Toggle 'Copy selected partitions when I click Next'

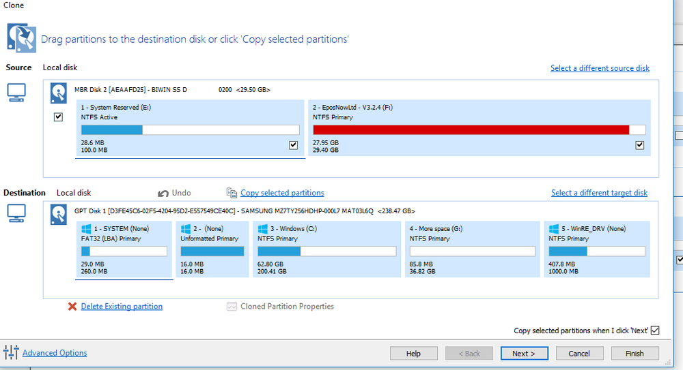(x=655, y=330)
